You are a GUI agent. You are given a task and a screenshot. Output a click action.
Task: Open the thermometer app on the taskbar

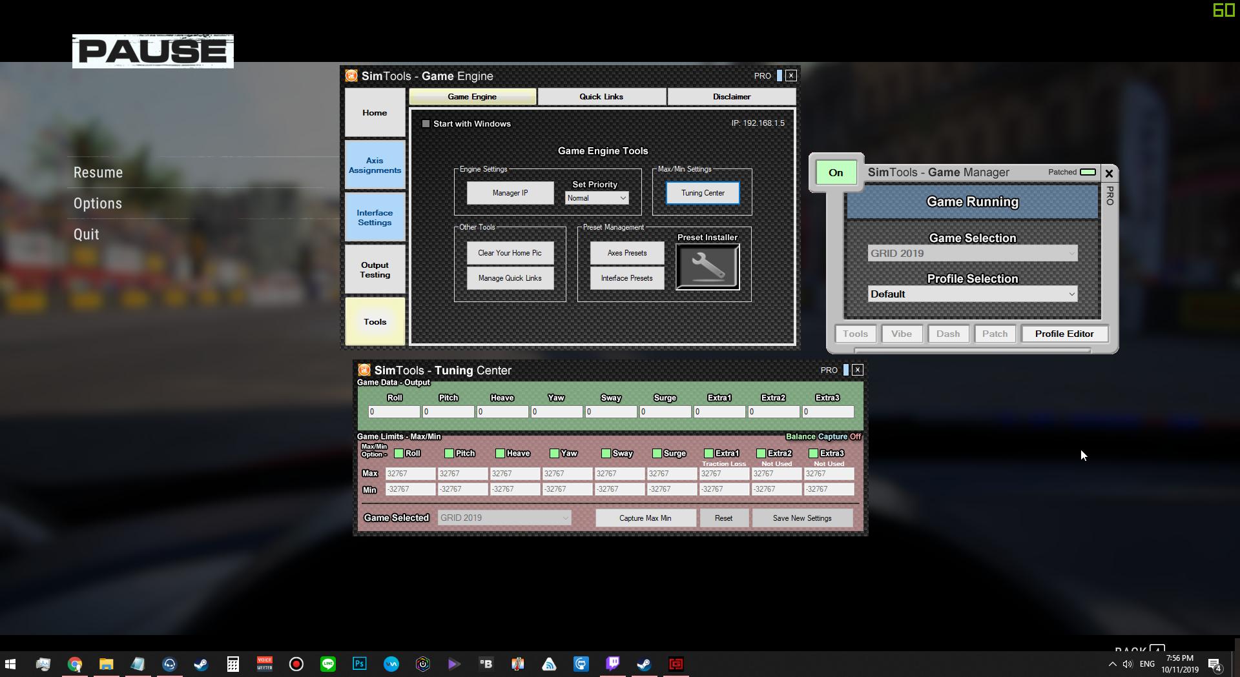pyautogui.click(x=518, y=663)
